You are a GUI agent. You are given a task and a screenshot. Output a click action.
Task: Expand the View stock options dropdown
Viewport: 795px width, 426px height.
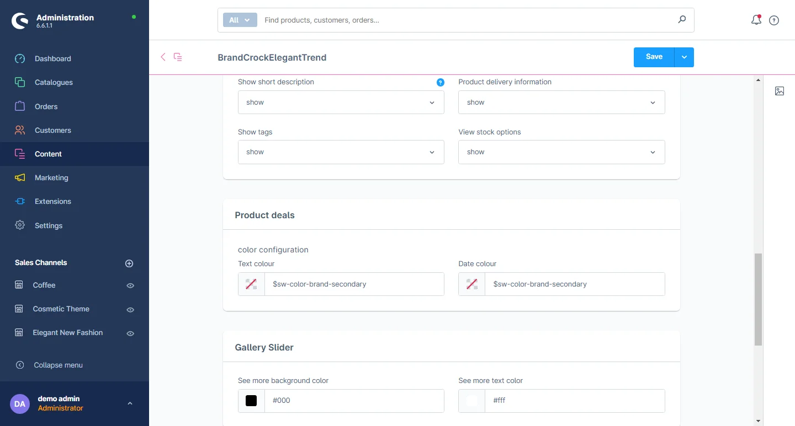[x=561, y=152]
